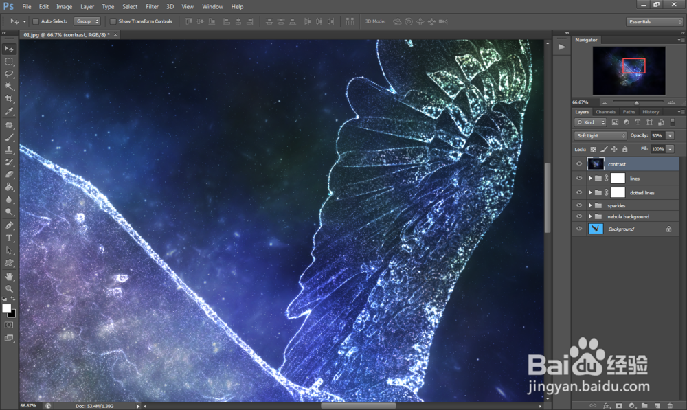The height and width of the screenshot is (410, 687).
Task: Switch to the Paths tab
Action: pyautogui.click(x=629, y=112)
